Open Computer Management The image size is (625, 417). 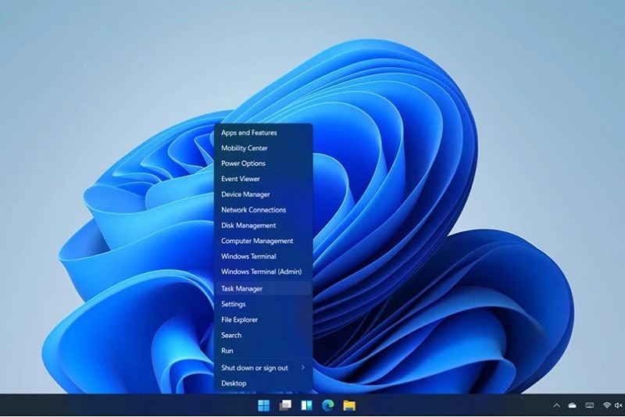coord(263,241)
